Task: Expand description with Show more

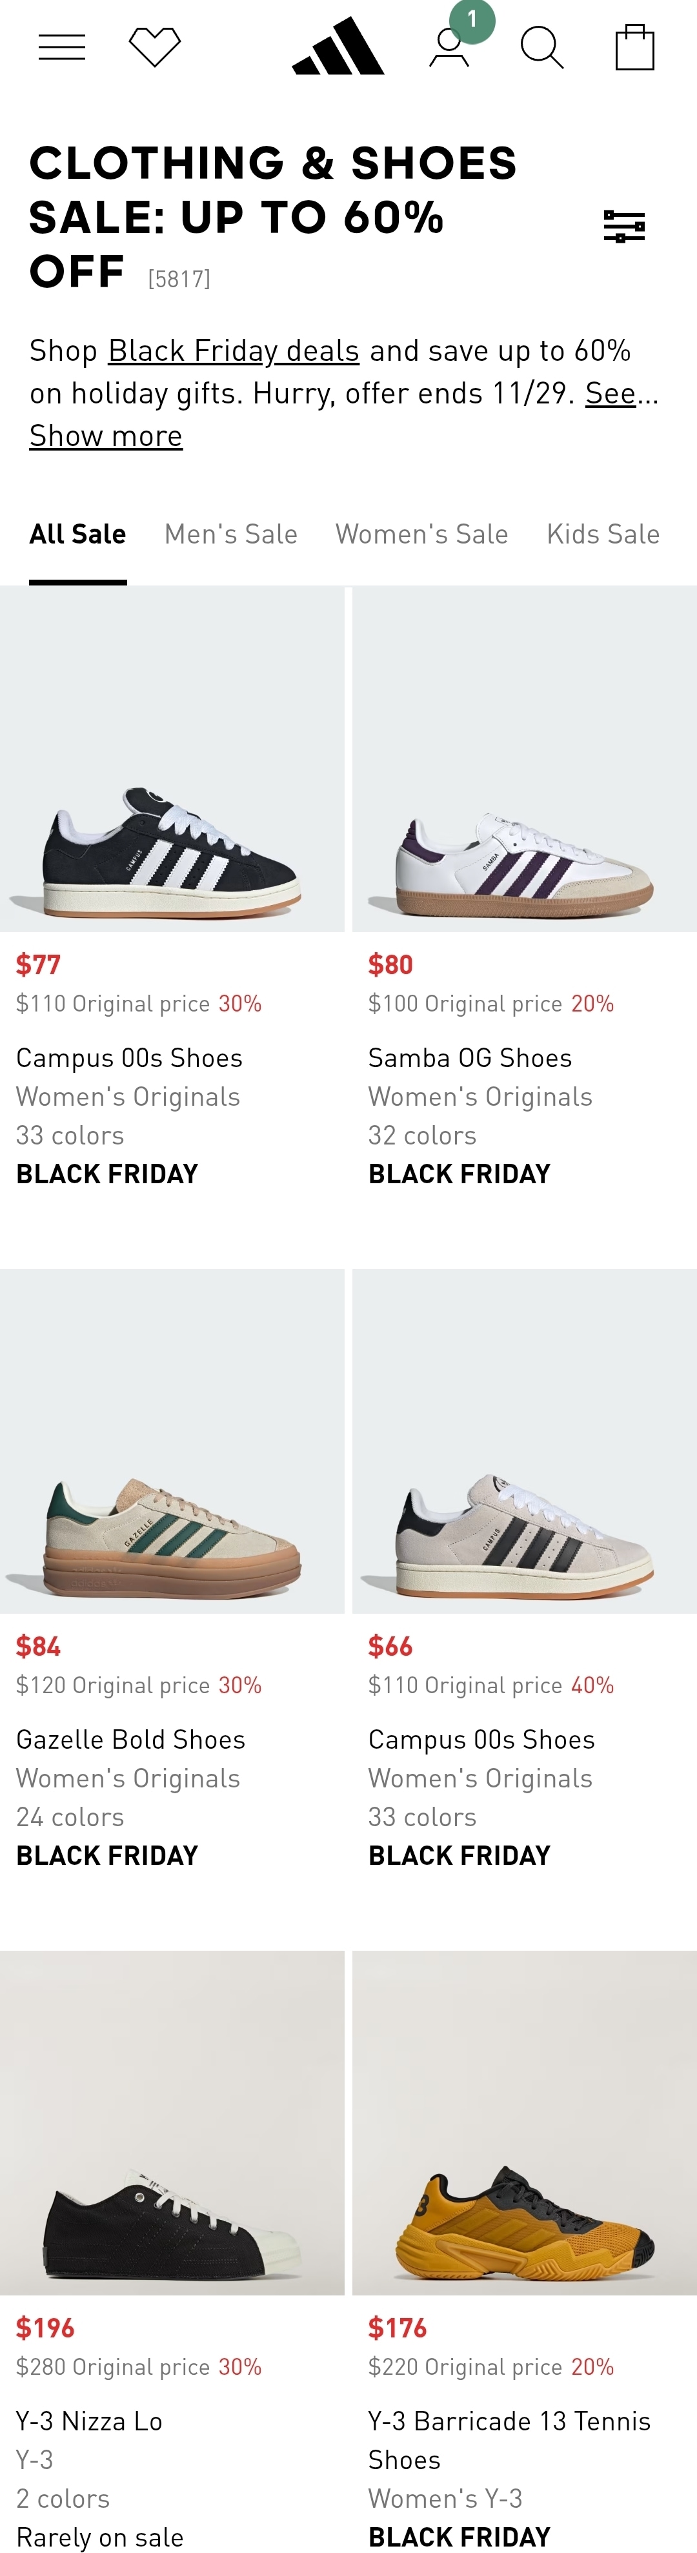Action: pyautogui.click(x=105, y=435)
